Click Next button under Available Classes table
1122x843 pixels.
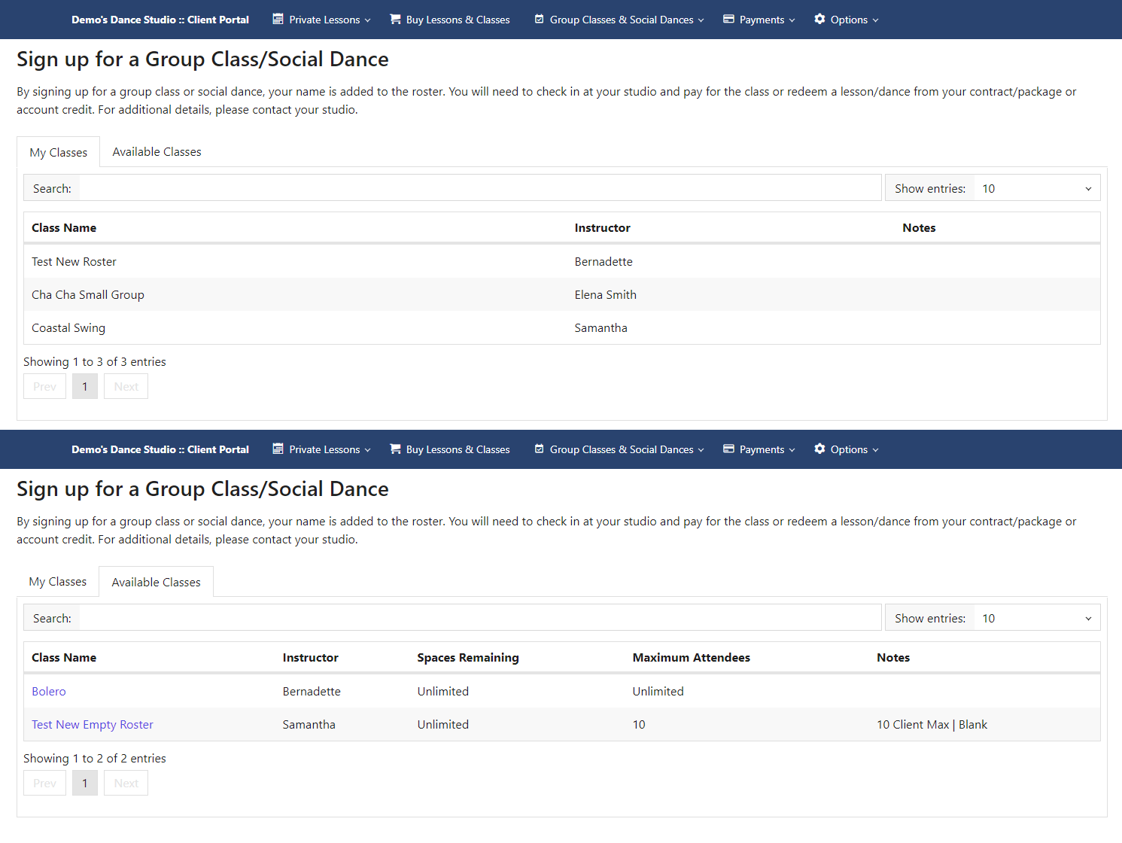(x=126, y=783)
